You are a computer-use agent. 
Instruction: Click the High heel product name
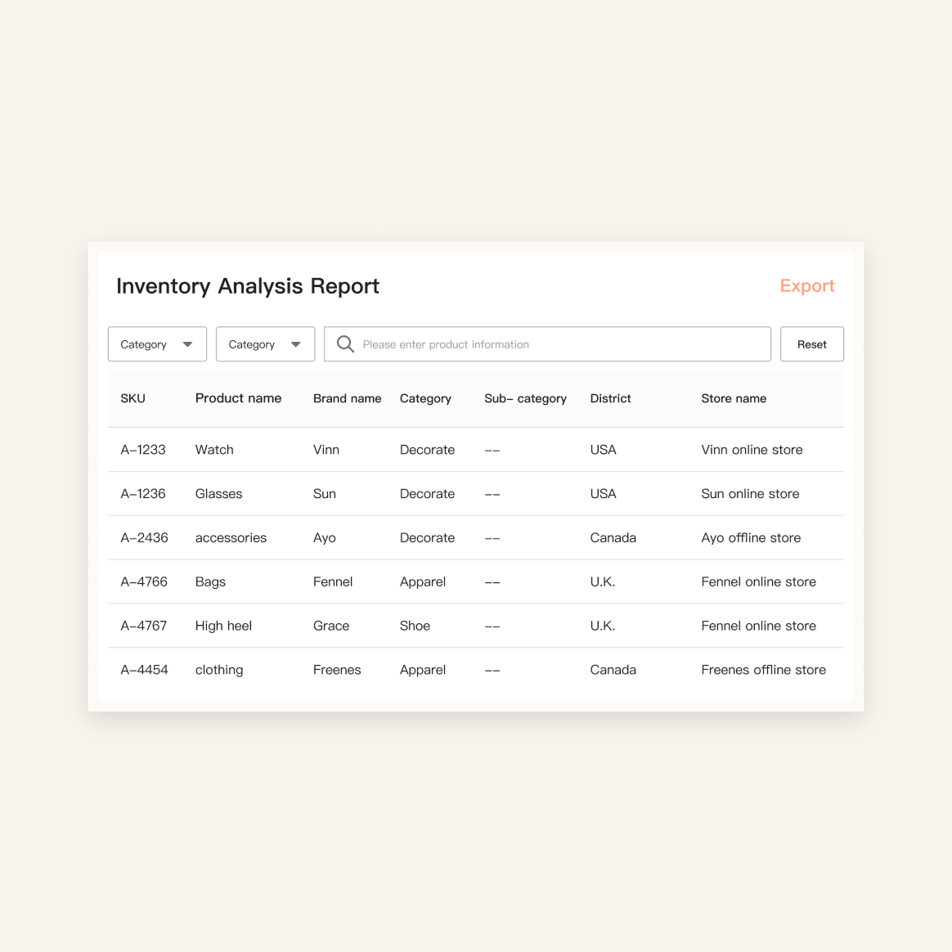tap(223, 626)
